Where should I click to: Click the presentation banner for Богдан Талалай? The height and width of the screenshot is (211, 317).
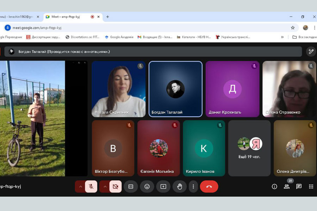(x=153, y=51)
